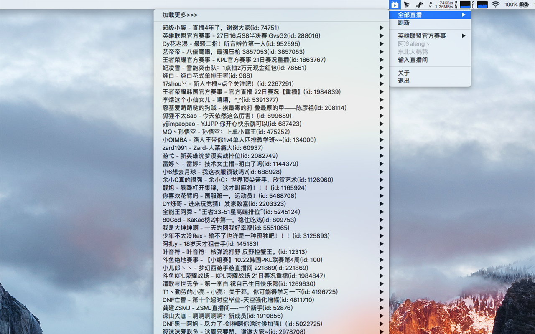
Task: Open the Wi-Fi status menu
Action: (495, 5)
